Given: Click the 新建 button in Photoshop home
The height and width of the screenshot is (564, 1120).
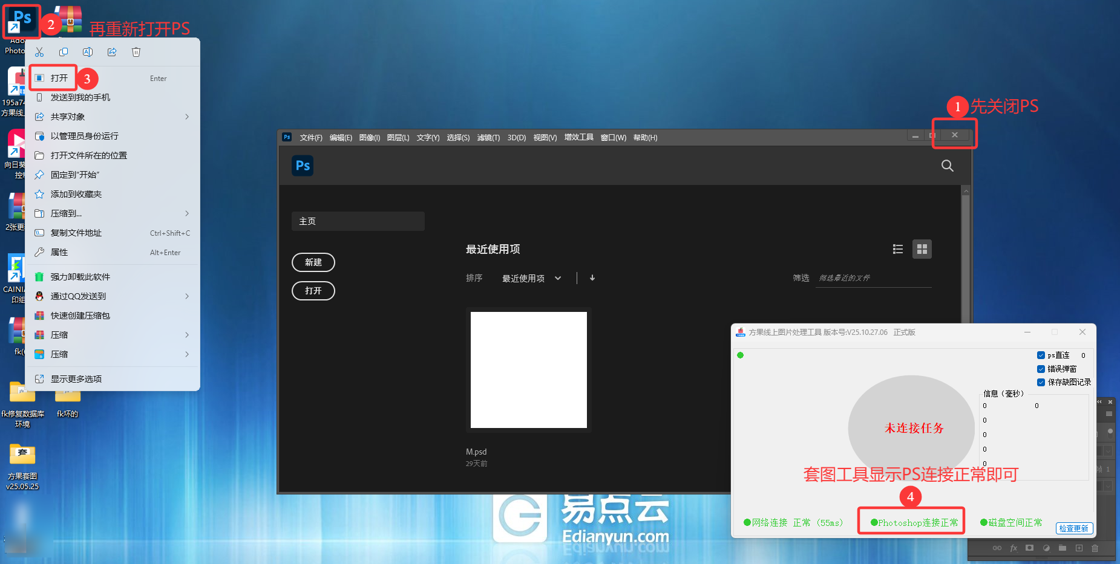Looking at the screenshot, I should coord(313,262).
